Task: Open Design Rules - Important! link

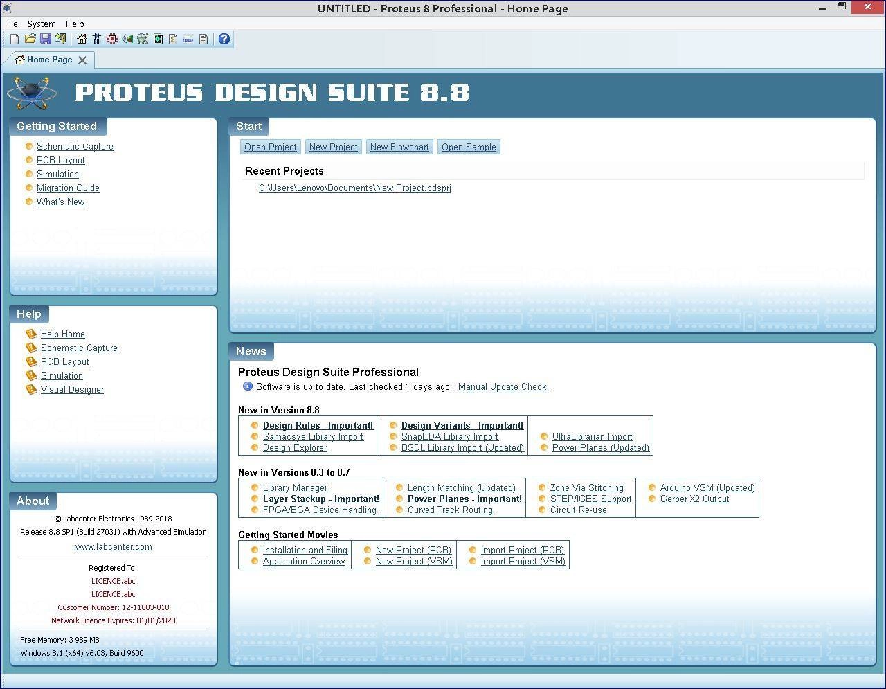Action: pos(318,425)
